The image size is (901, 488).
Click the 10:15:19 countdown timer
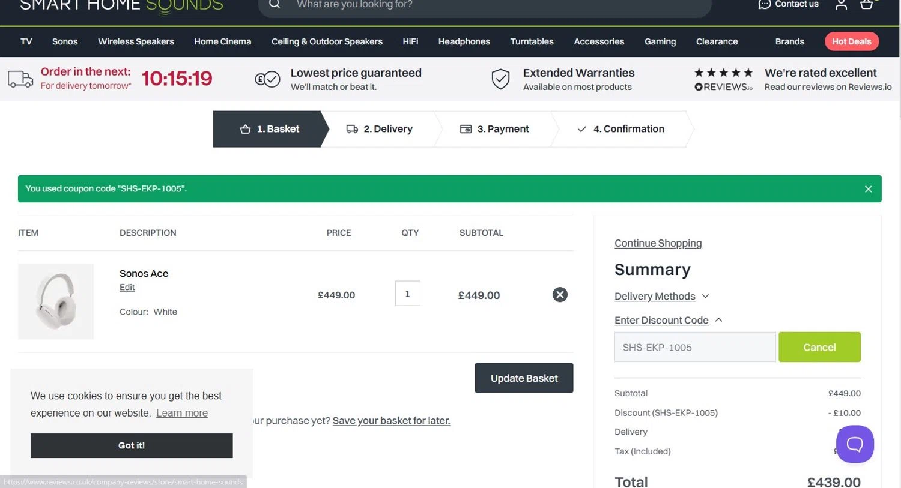pyautogui.click(x=177, y=79)
